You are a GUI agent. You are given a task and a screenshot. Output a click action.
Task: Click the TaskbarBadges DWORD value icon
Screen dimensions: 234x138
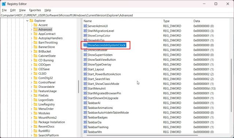(85, 117)
